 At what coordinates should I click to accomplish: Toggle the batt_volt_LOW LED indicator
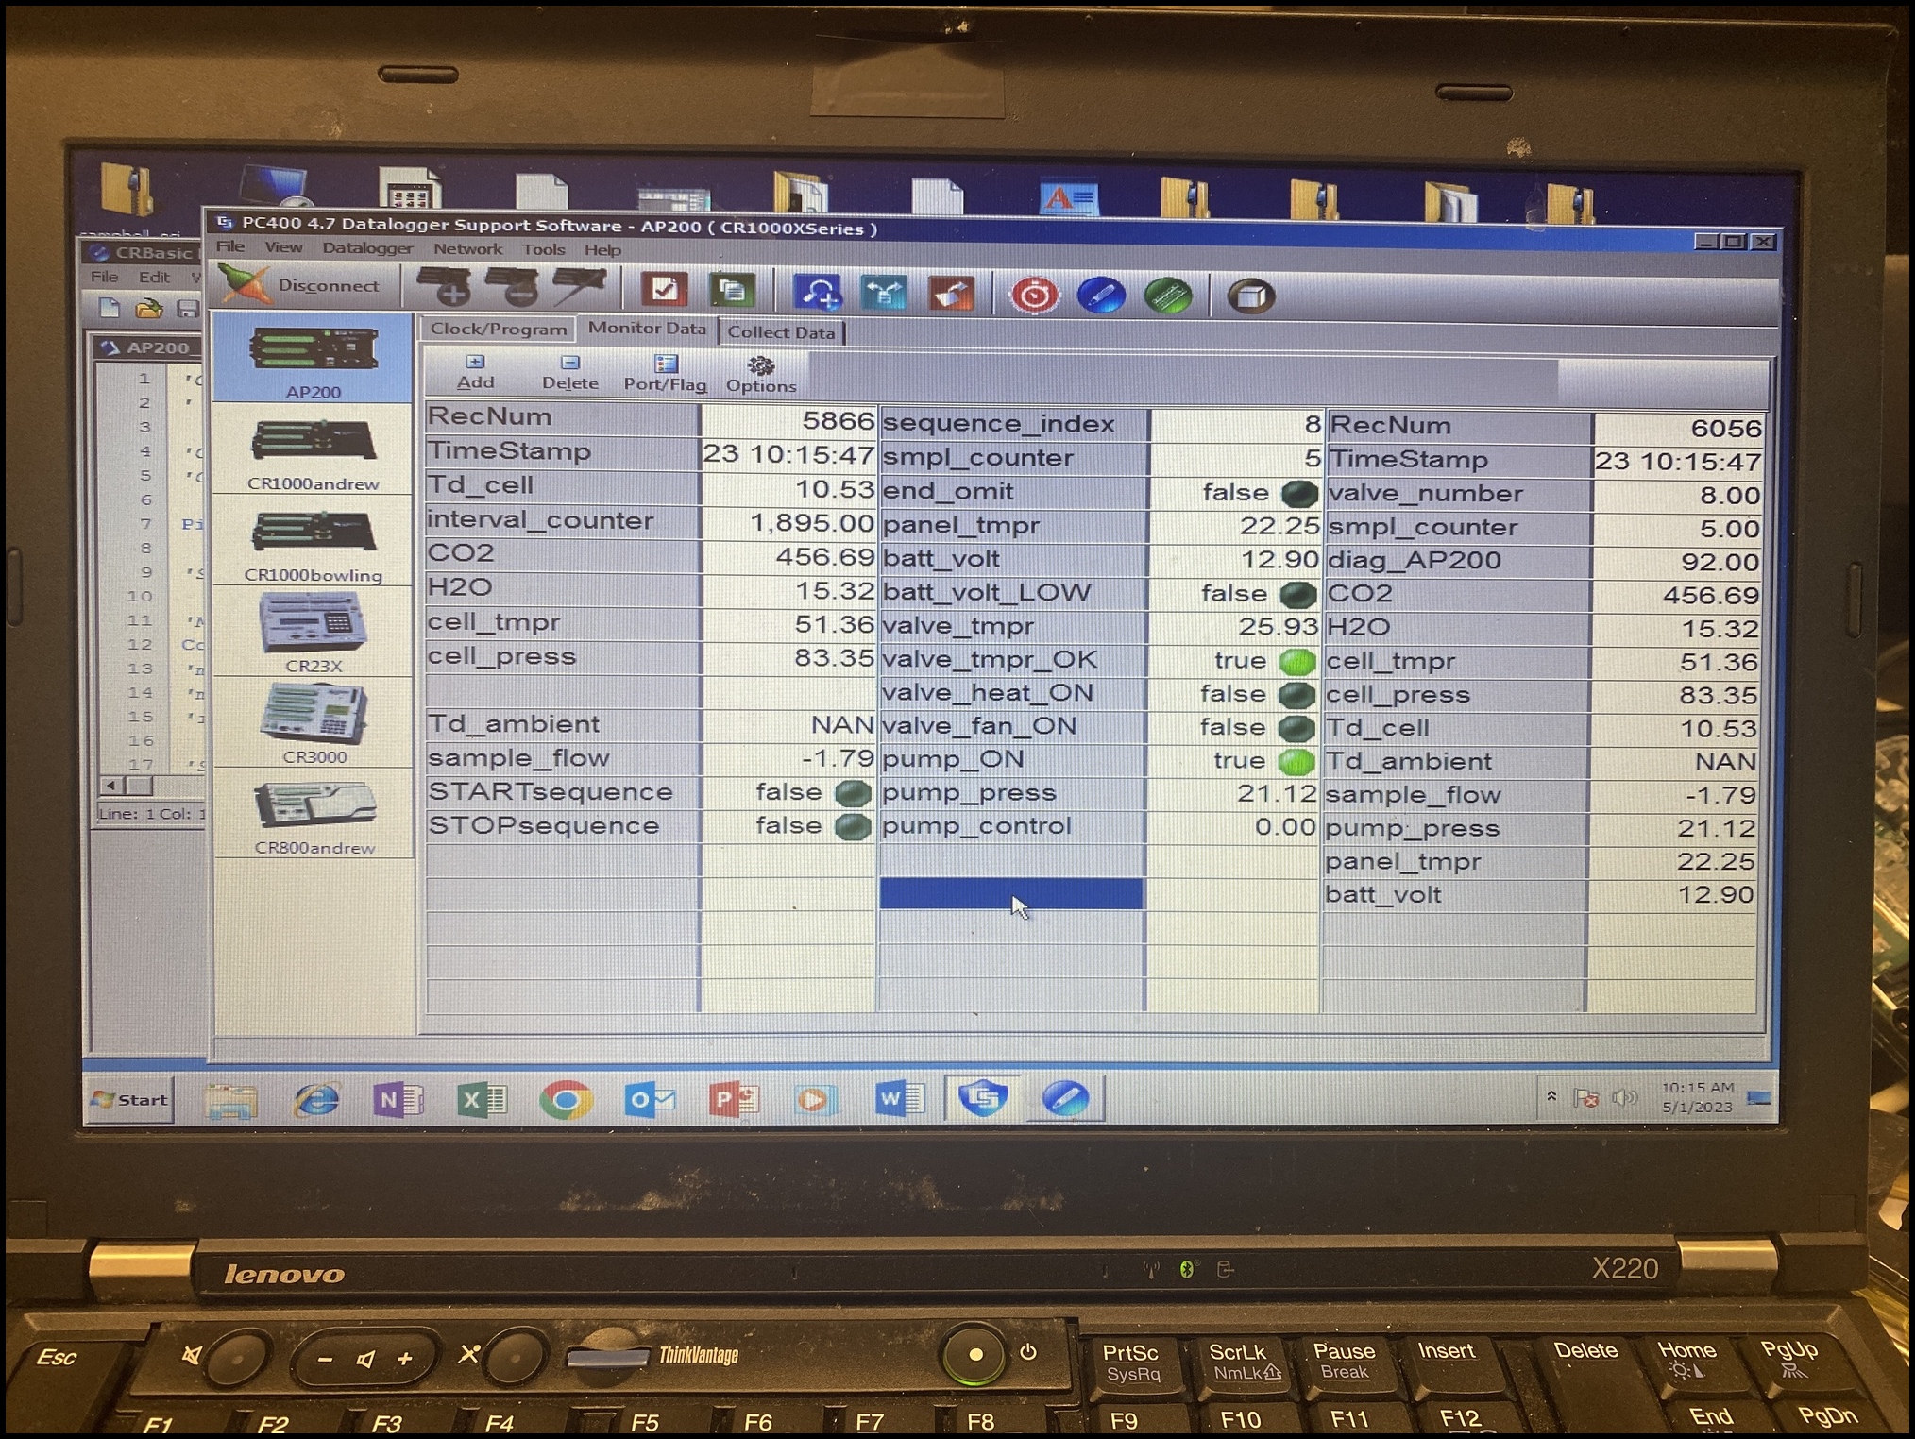pos(1298,595)
